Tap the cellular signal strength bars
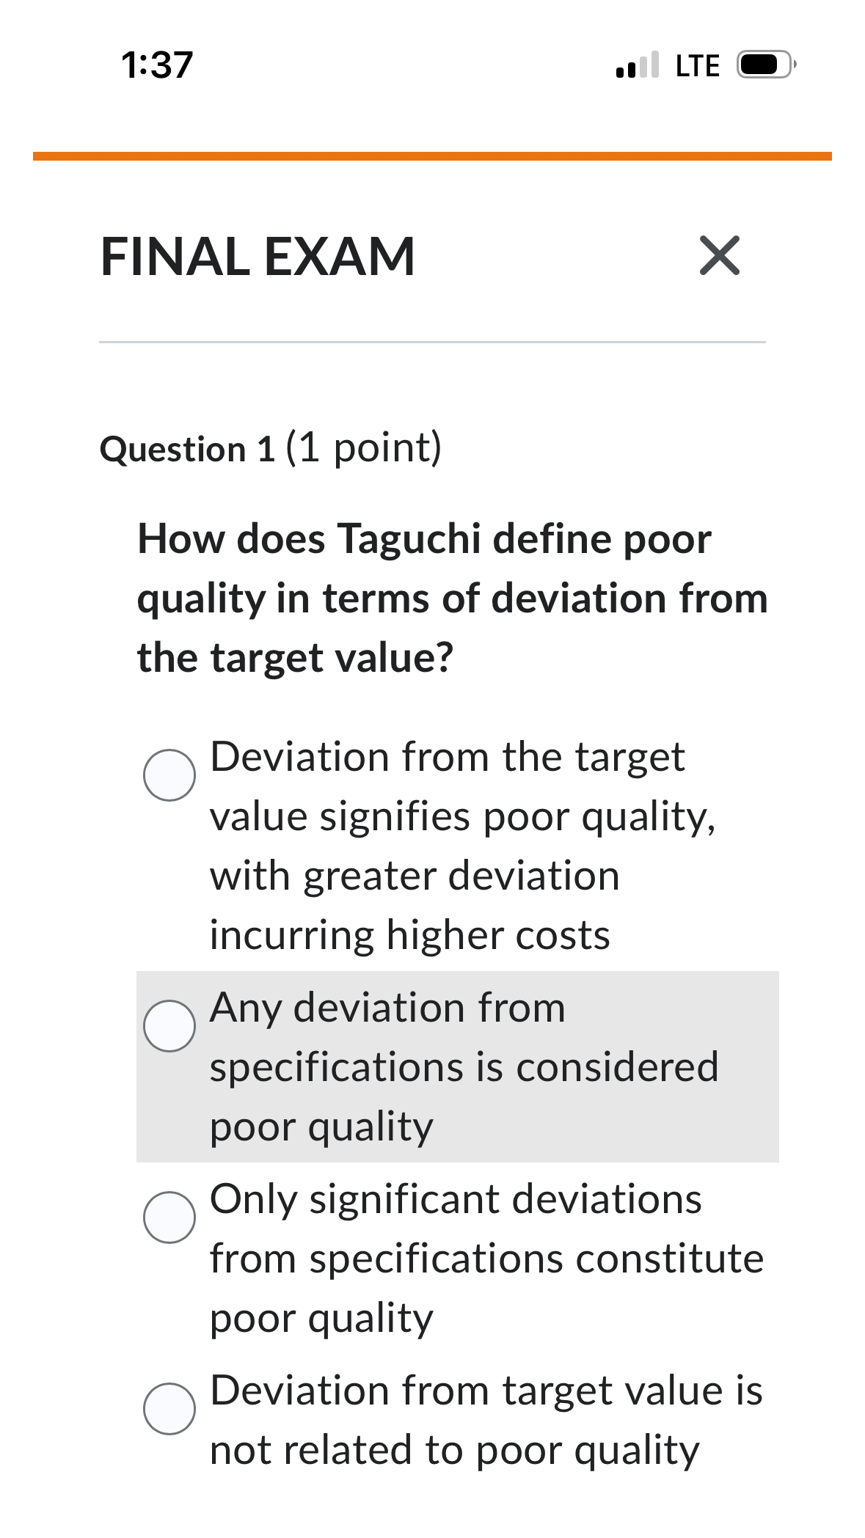The width and height of the screenshot is (865, 1538). tap(635, 65)
